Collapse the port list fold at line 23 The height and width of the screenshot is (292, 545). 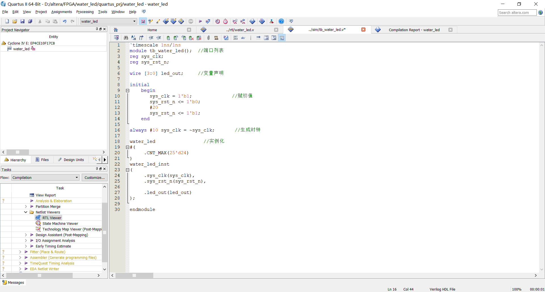[127, 170]
